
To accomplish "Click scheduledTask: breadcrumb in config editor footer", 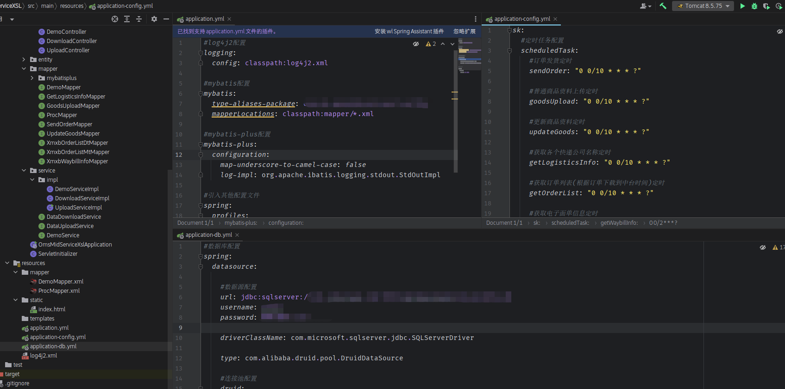I will (x=570, y=223).
